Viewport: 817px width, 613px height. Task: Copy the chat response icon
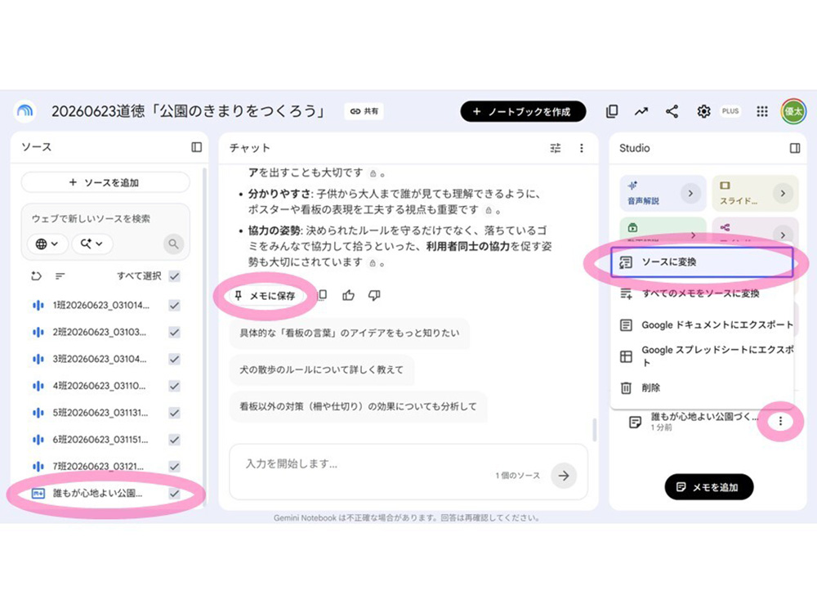pos(323,295)
